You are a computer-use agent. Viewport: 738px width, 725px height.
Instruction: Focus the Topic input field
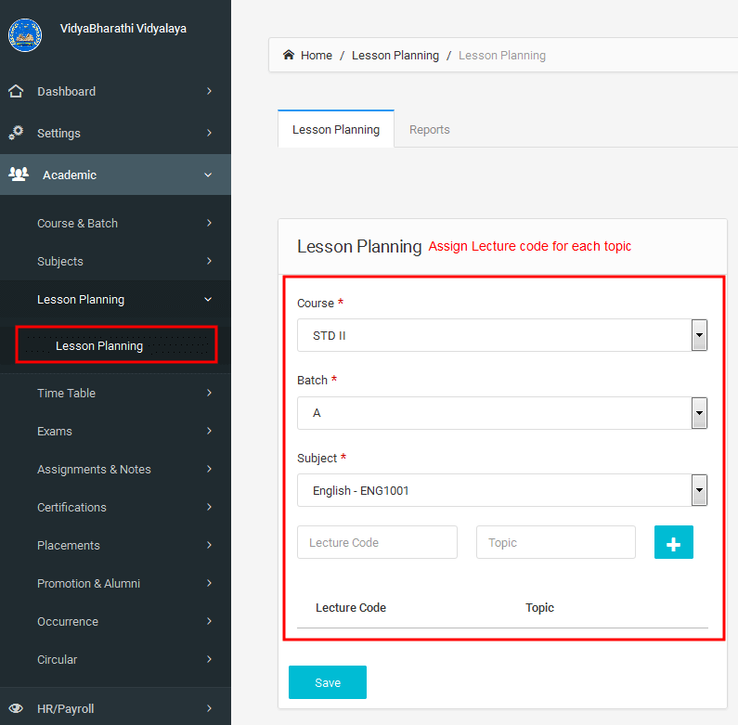pyautogui.click(x=556, y=542)
